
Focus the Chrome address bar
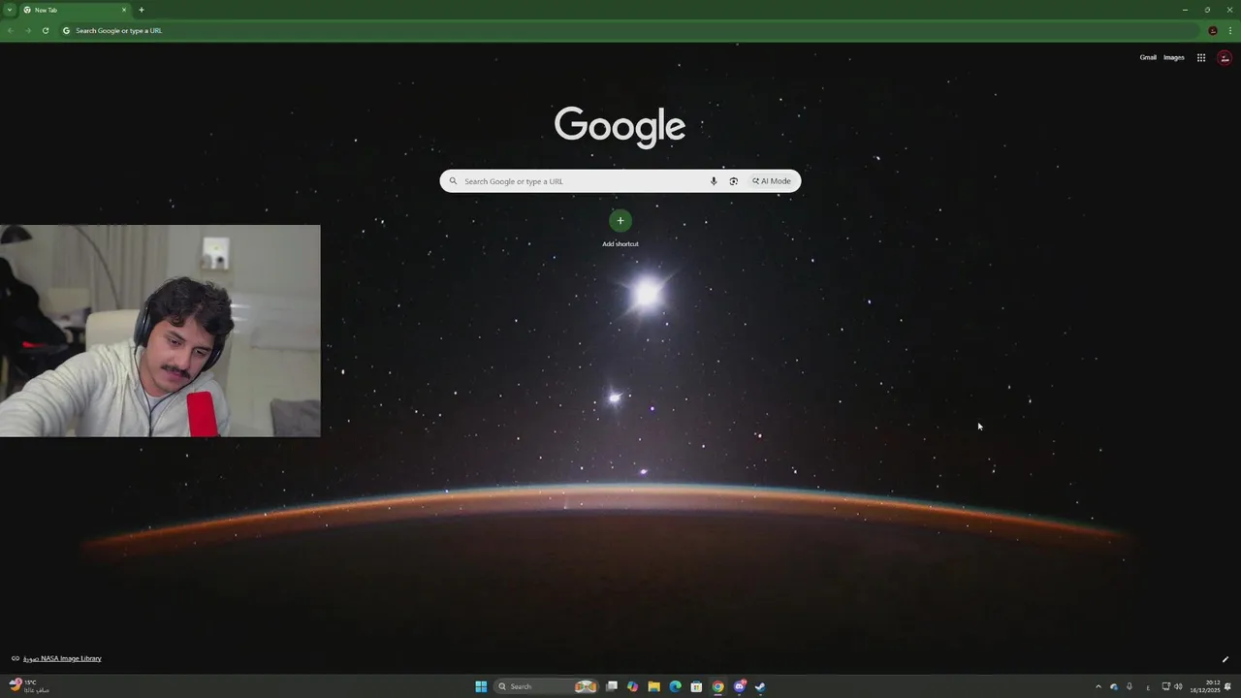coord(630,30)
